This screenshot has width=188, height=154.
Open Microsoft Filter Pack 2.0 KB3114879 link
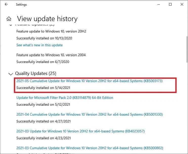[65, 98]
